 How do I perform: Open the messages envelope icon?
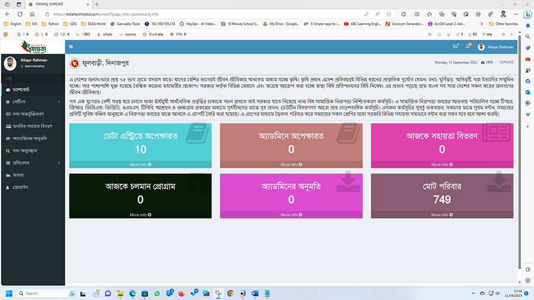click(x=455, y=46)
